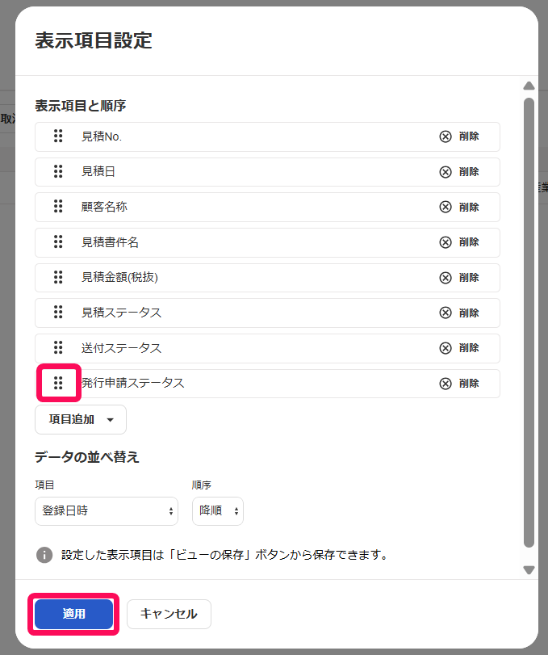Click drag handle icon for 顧客名称

(x=58, y=207)
